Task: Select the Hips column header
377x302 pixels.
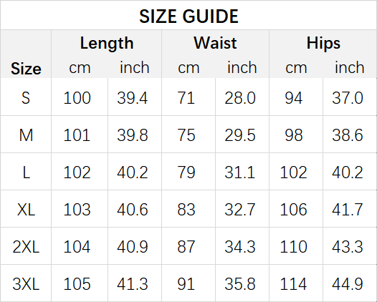Action: (323, 44)
